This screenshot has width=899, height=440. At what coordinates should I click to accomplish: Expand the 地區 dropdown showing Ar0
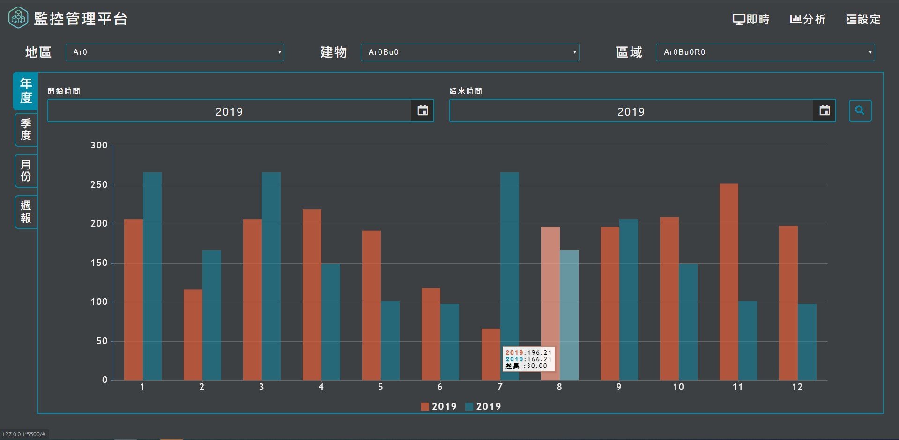click(x=175, y=52)
